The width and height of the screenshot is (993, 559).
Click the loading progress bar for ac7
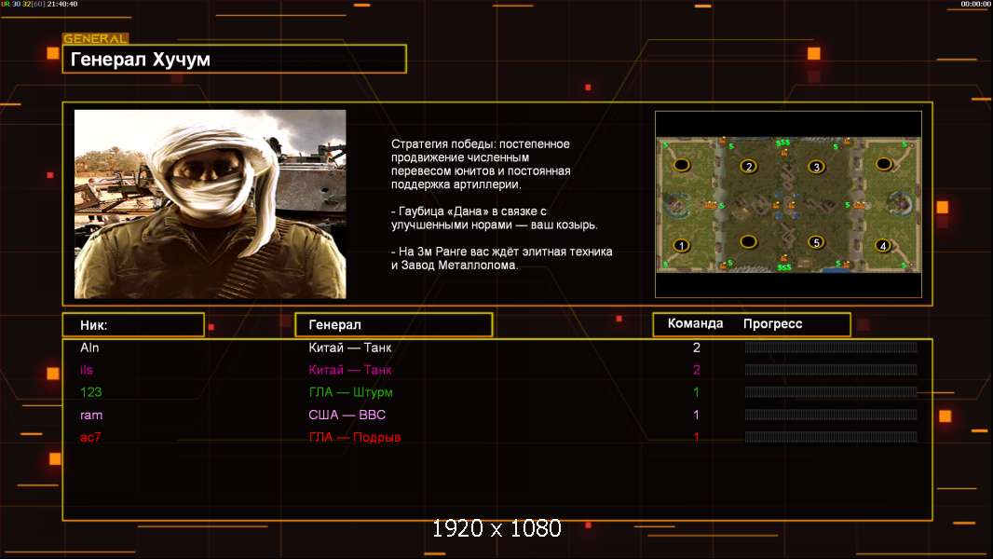coord(831,437)
